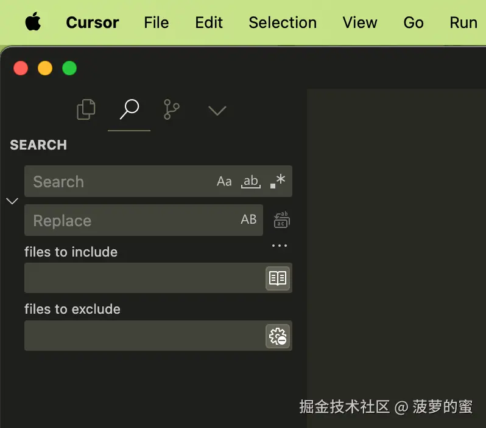Minimize window with yellow button
The height and width of the screenshot is (428, 486).
[x=45, y=68]
